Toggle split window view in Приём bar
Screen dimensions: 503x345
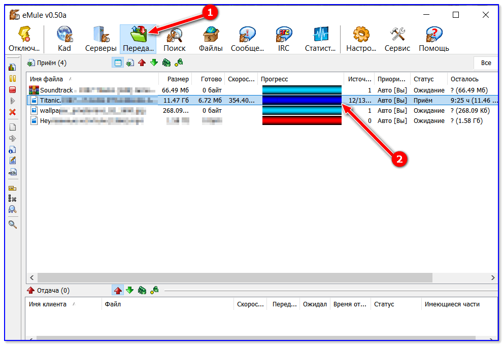coord(118,63)
